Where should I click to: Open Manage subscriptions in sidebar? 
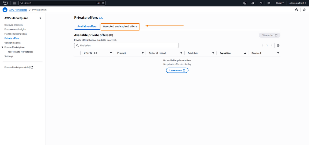point(16,34)
